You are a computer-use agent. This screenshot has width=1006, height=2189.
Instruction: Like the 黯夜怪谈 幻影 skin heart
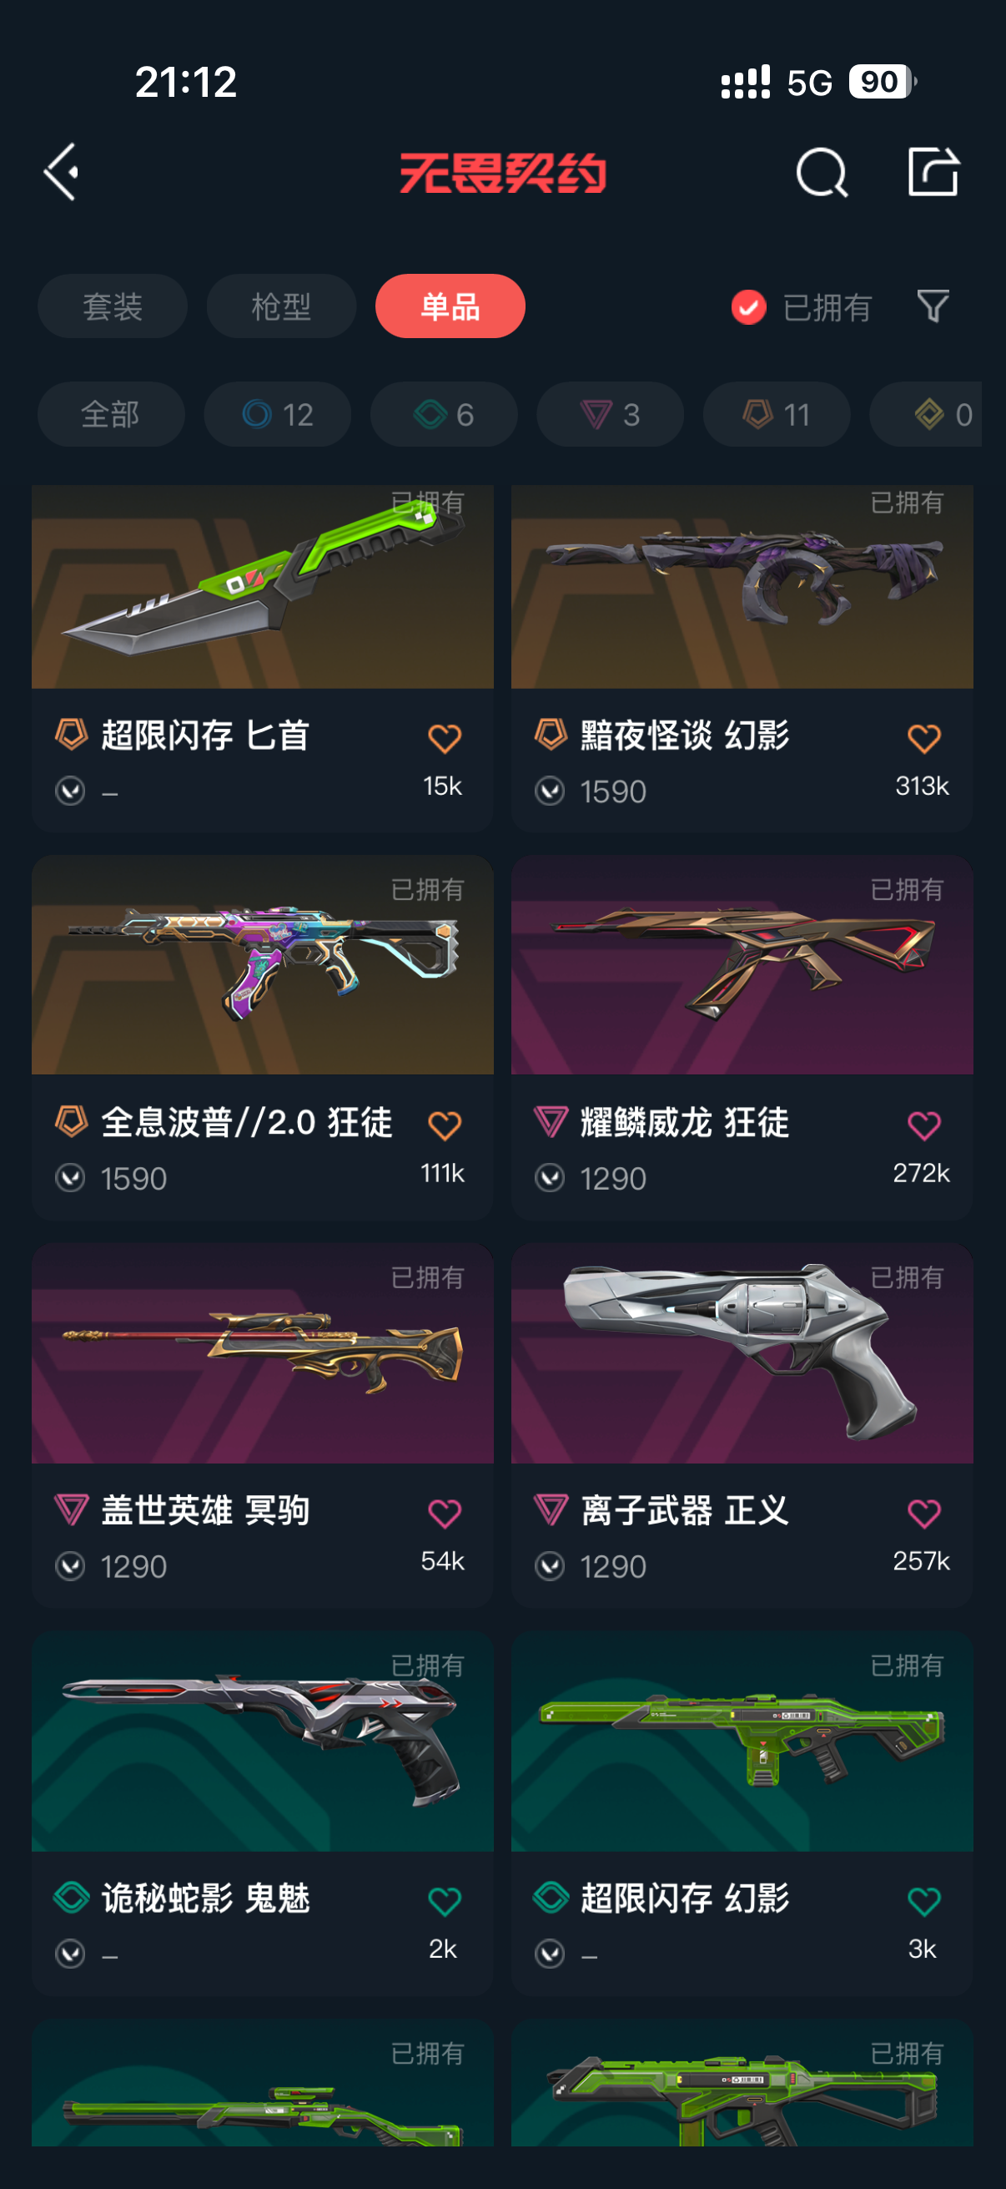[x=923, y=738]
